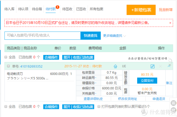
Task: Dismiss the red Japan warehouse notice
Action: [x=170, y=23]
